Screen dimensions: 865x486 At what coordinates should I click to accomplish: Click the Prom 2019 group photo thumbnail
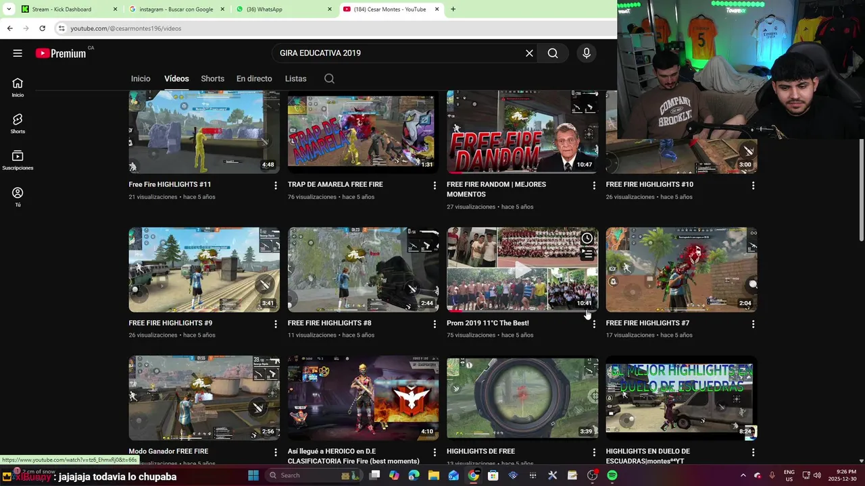point(522,269)
